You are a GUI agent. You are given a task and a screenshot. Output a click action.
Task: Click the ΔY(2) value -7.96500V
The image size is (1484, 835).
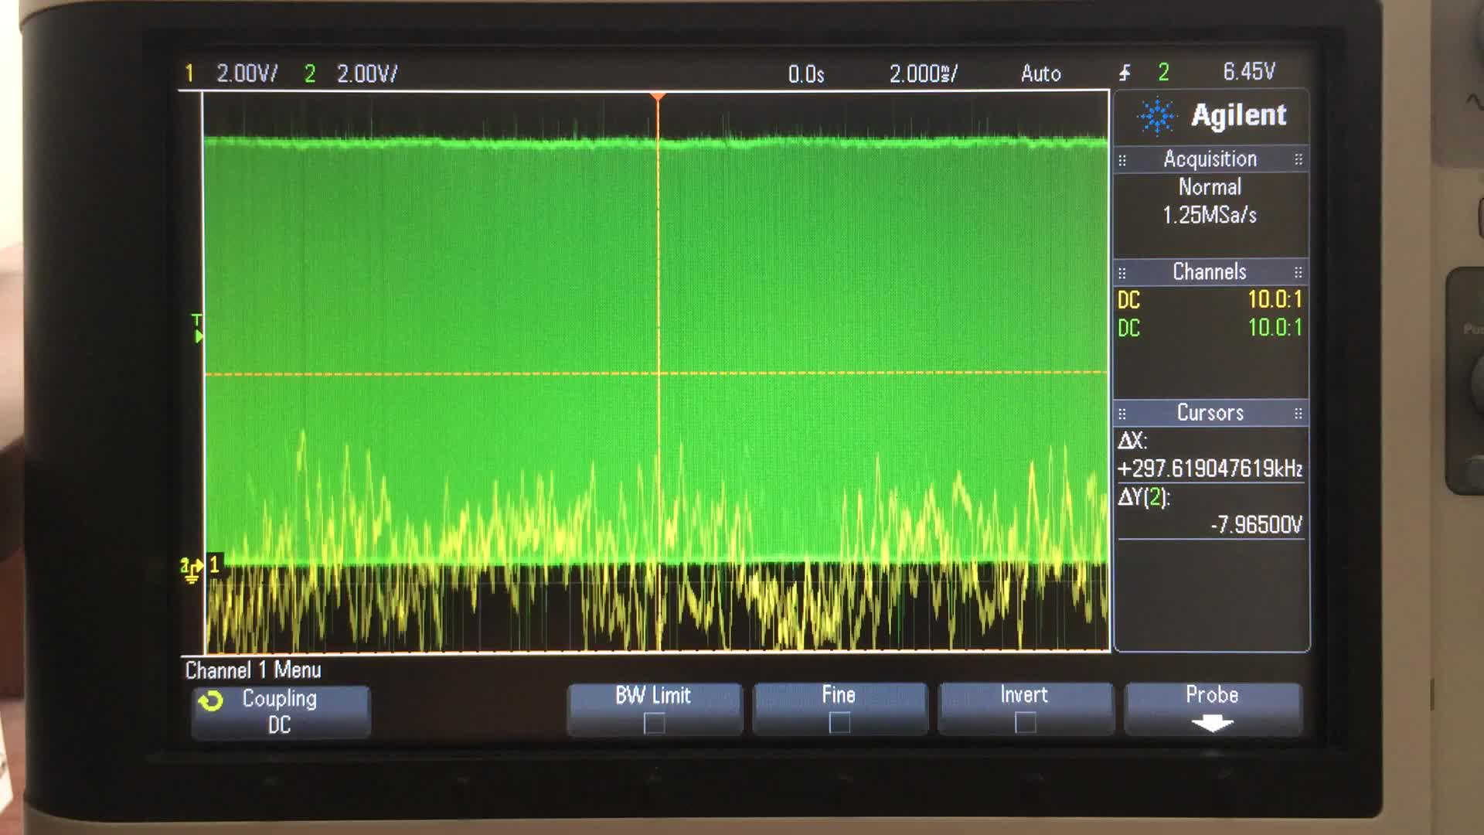(x=1256, y=525)
